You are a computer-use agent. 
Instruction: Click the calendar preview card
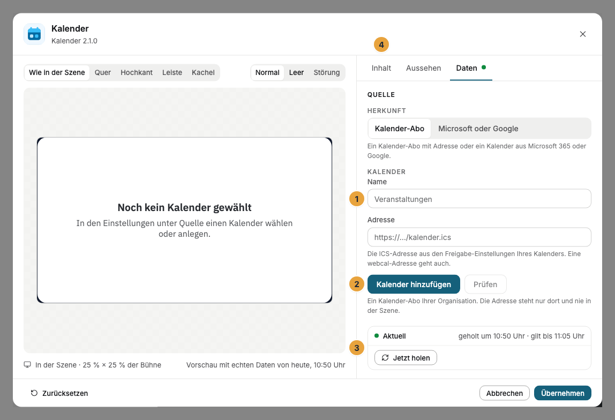coord(184,220)
